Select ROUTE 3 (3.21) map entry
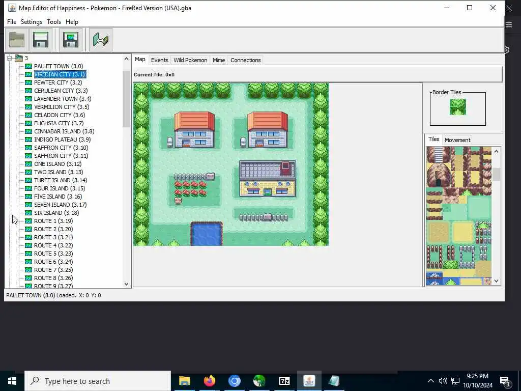The height and width of the screenshot is (391, 521). click(x=53, y=237)
